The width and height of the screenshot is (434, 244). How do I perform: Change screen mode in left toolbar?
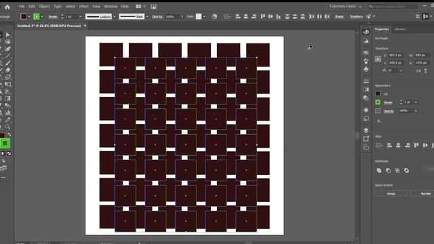tap(3, 168)
